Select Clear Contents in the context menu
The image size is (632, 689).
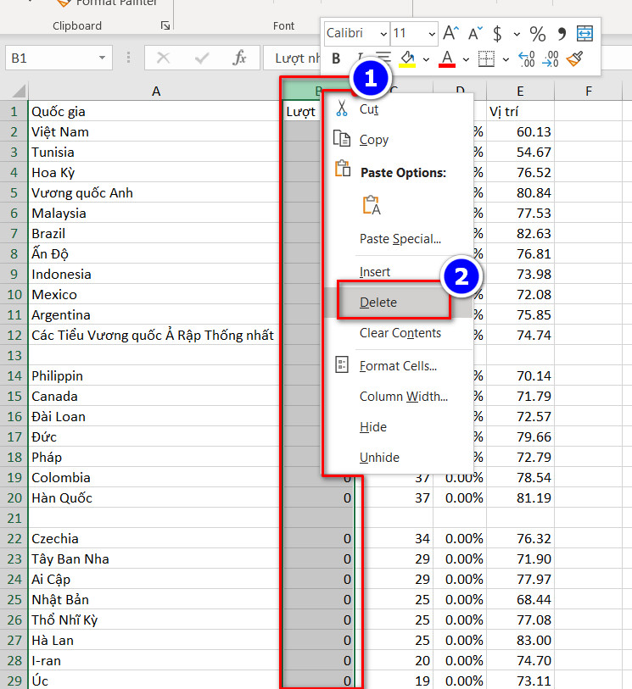[400, 333]
